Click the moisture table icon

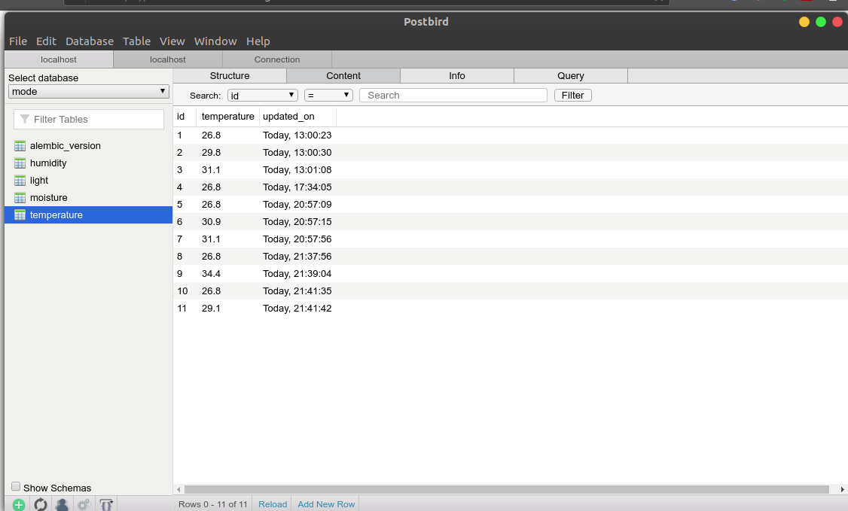point(20,198)
